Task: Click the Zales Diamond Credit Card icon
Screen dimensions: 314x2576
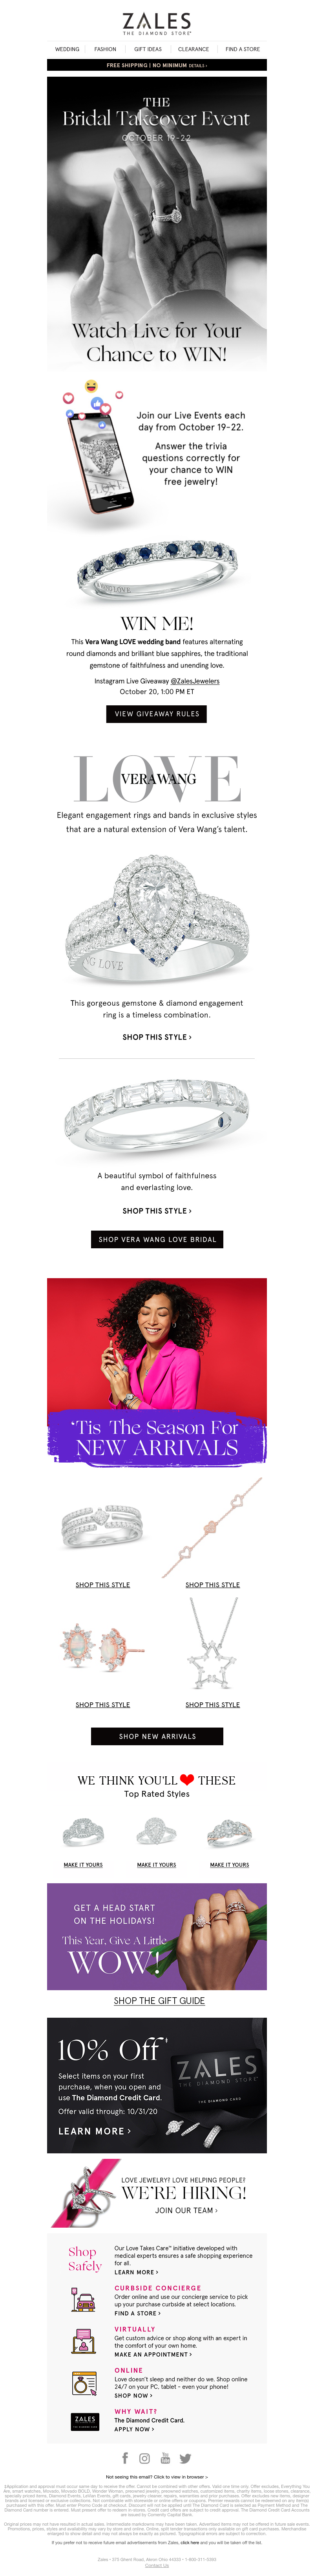Action: pyautogui.click(x=85, y=2421)
